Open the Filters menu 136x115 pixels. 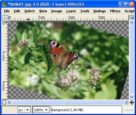115,11
